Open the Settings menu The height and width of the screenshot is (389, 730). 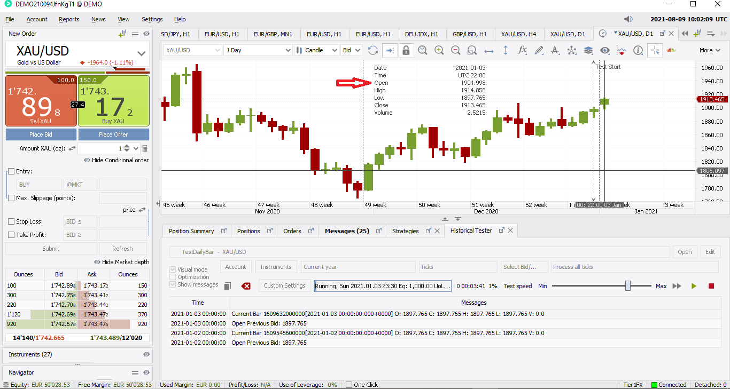152,19
